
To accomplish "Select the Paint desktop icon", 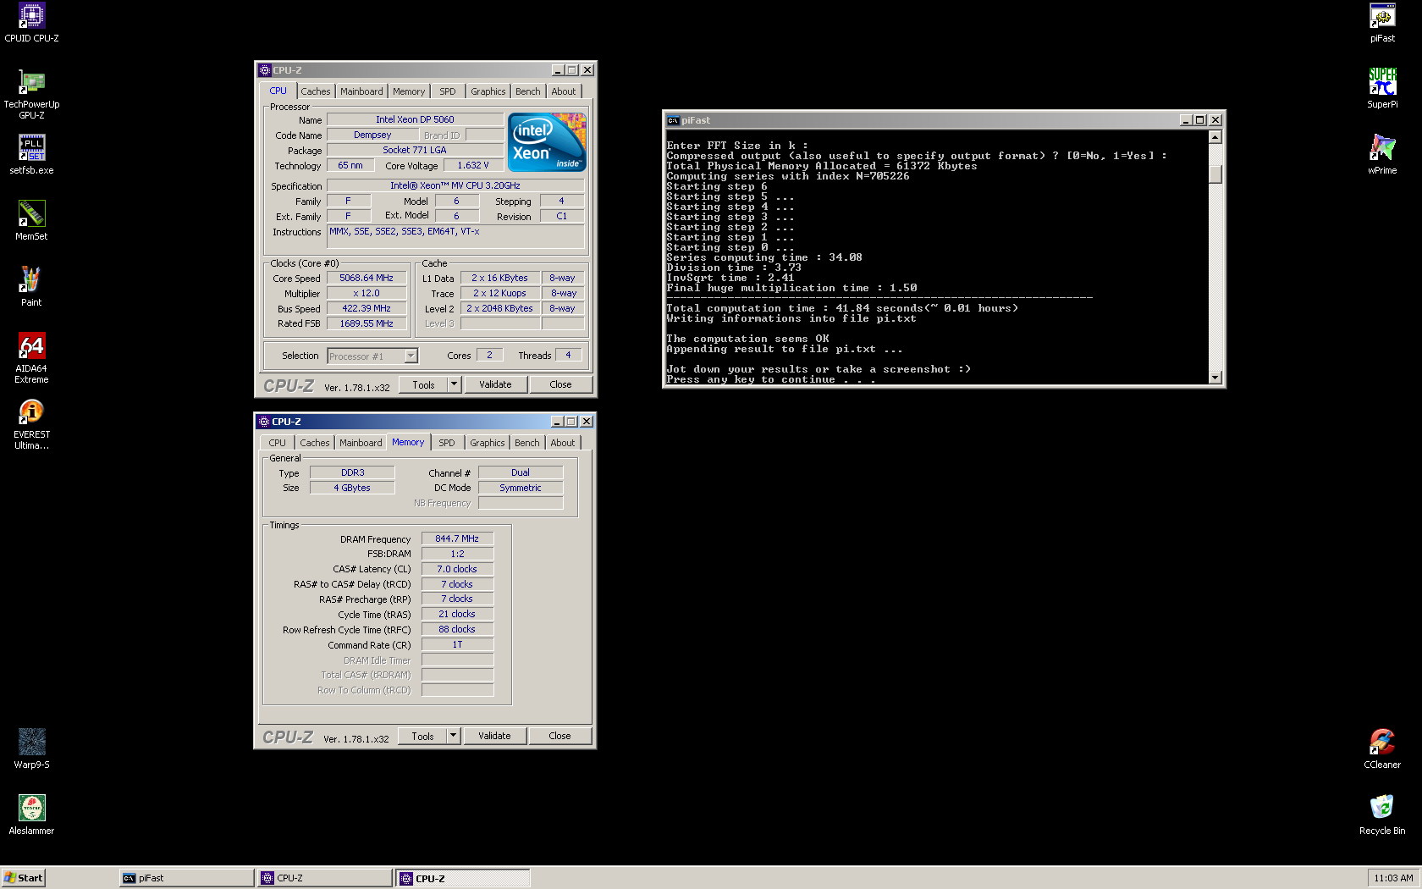I will pos(31,286).
